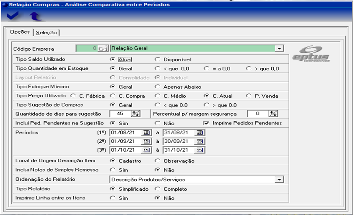Click the confirm checkmark toolbar icon
353x215 pixels.
click(x=13, y=16)
